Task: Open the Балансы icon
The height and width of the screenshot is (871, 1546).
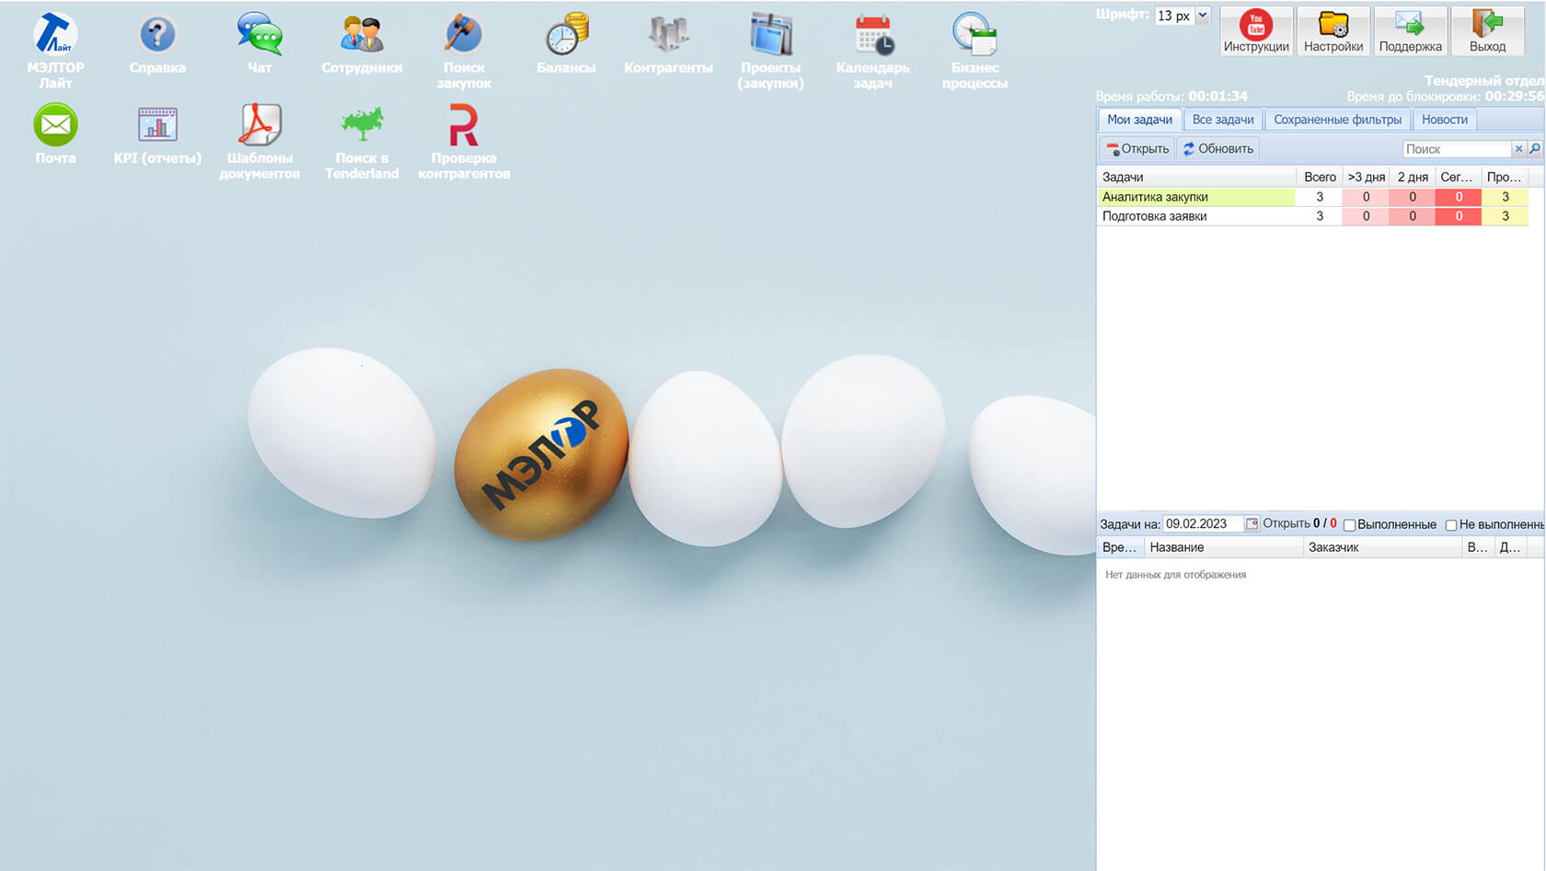Action: point(566,43)
